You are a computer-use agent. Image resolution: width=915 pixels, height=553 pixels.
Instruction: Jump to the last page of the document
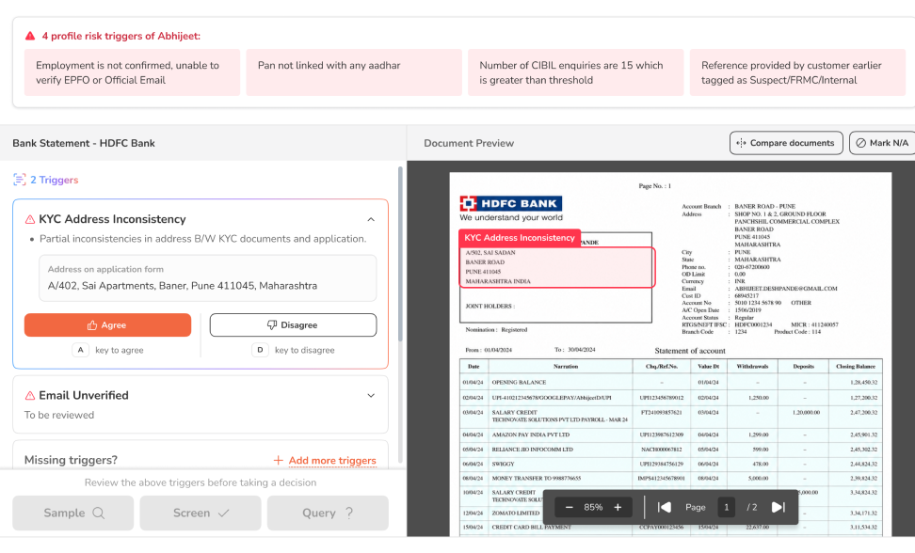(778, 508)
